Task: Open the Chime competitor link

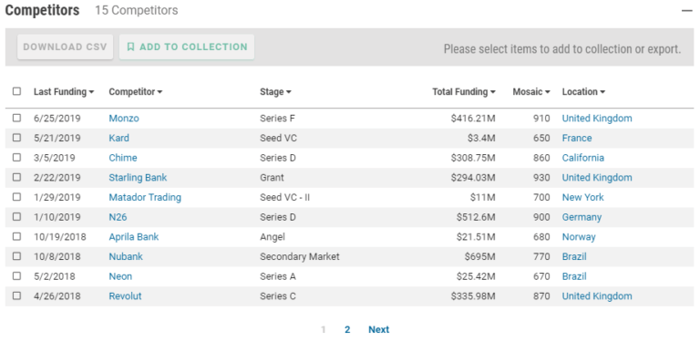Action: tap(123, 158)
